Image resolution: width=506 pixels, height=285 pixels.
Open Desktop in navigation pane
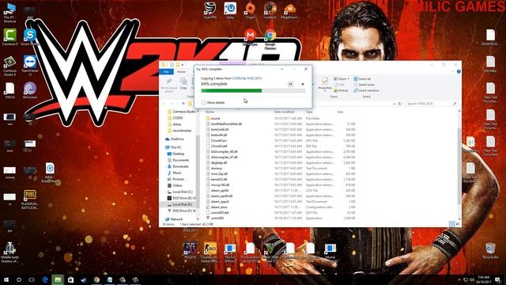coord(179,154)
